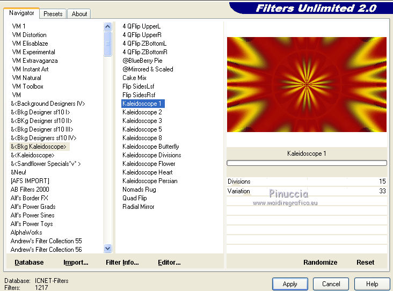This screenshot has width=393, height=291.
Task: Select AlphaWorks category
Action: (26, 232)
